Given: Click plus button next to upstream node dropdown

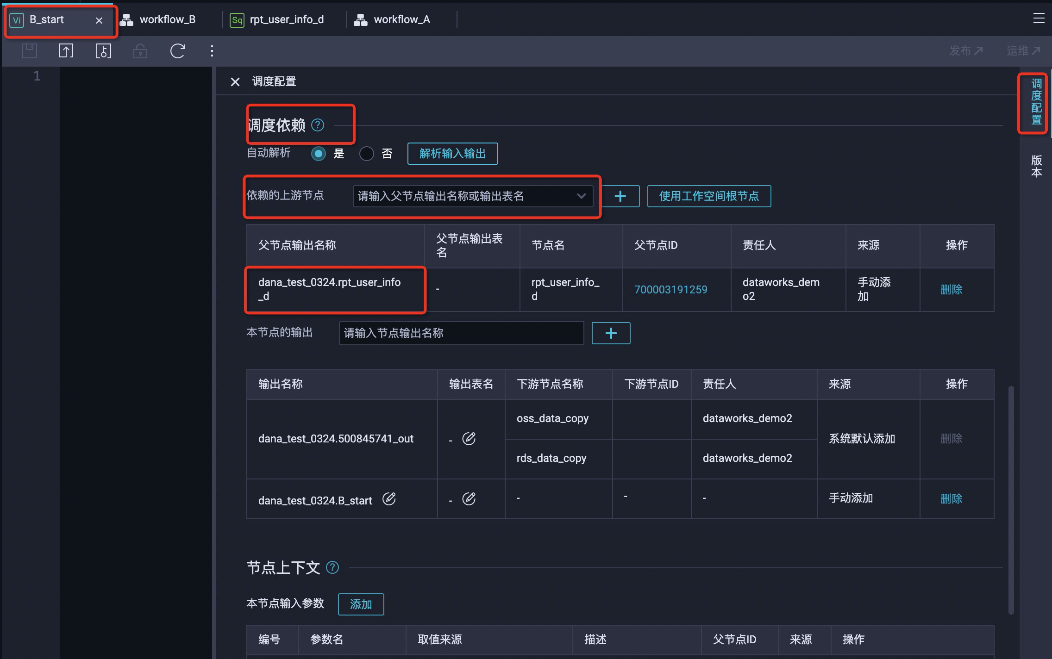Looking at the screenshot, I should 620,196.
